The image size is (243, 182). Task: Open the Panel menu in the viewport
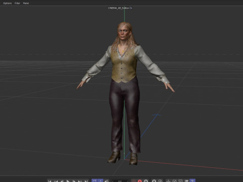click(26, 3)
